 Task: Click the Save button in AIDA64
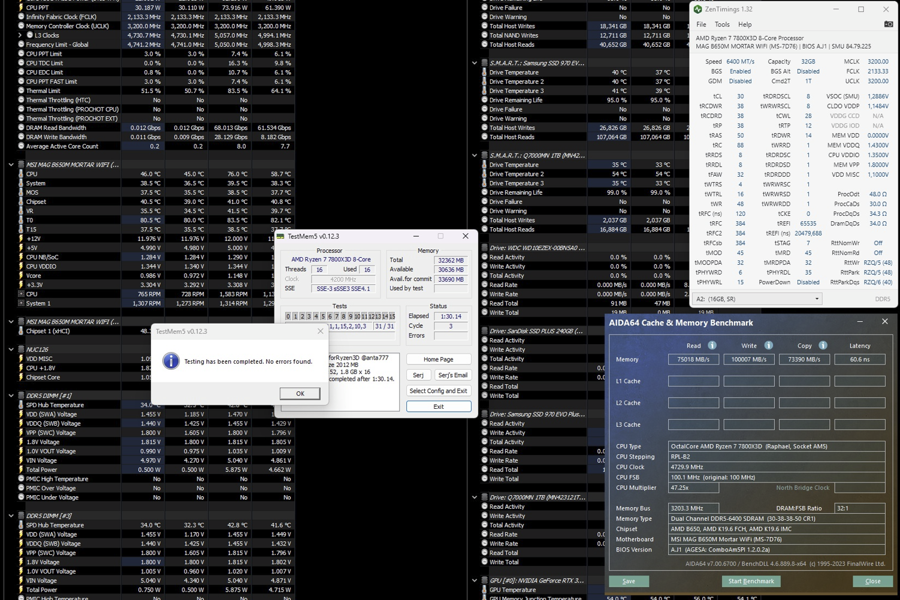[629, 581]
